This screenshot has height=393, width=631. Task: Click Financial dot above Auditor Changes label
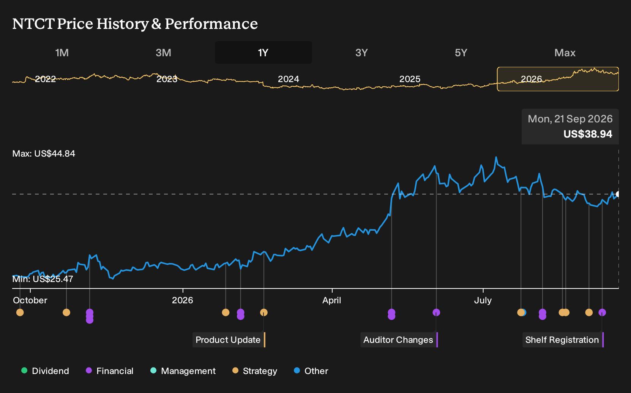point(436,312)
